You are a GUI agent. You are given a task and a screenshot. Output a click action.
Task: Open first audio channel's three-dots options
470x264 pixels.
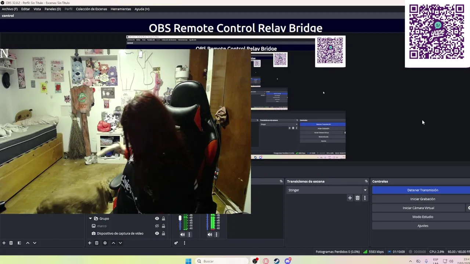coord(189,235)
